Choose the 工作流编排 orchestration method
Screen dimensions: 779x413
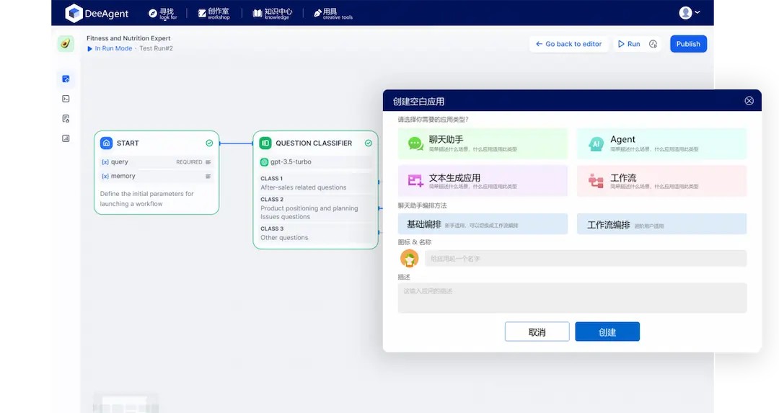click(x=661, y=224)
